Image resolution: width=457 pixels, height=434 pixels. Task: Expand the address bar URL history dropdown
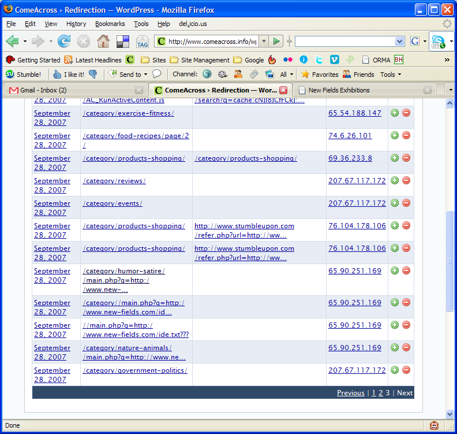264,41
